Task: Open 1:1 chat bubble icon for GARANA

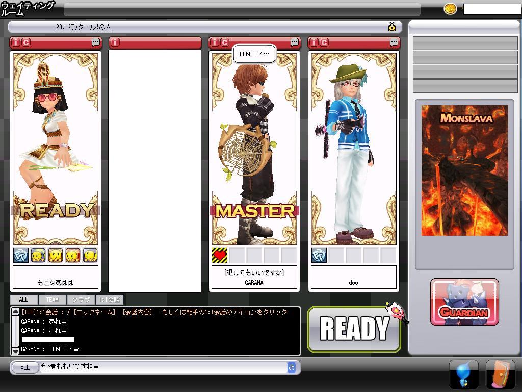Action: (295, 42)
